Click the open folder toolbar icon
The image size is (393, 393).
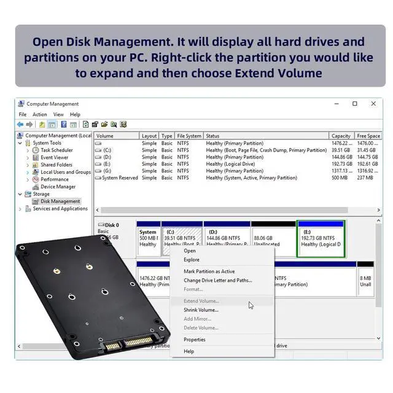104,124
